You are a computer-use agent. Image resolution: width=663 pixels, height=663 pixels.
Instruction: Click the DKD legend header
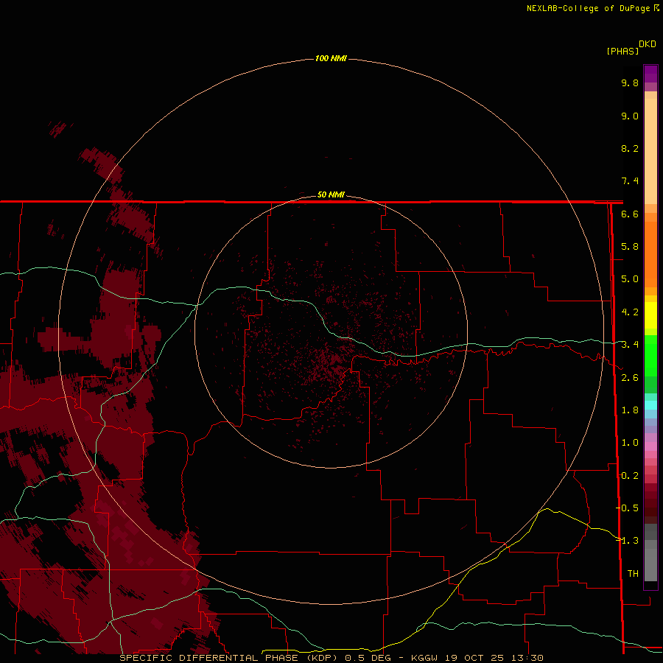coord(647,44)
